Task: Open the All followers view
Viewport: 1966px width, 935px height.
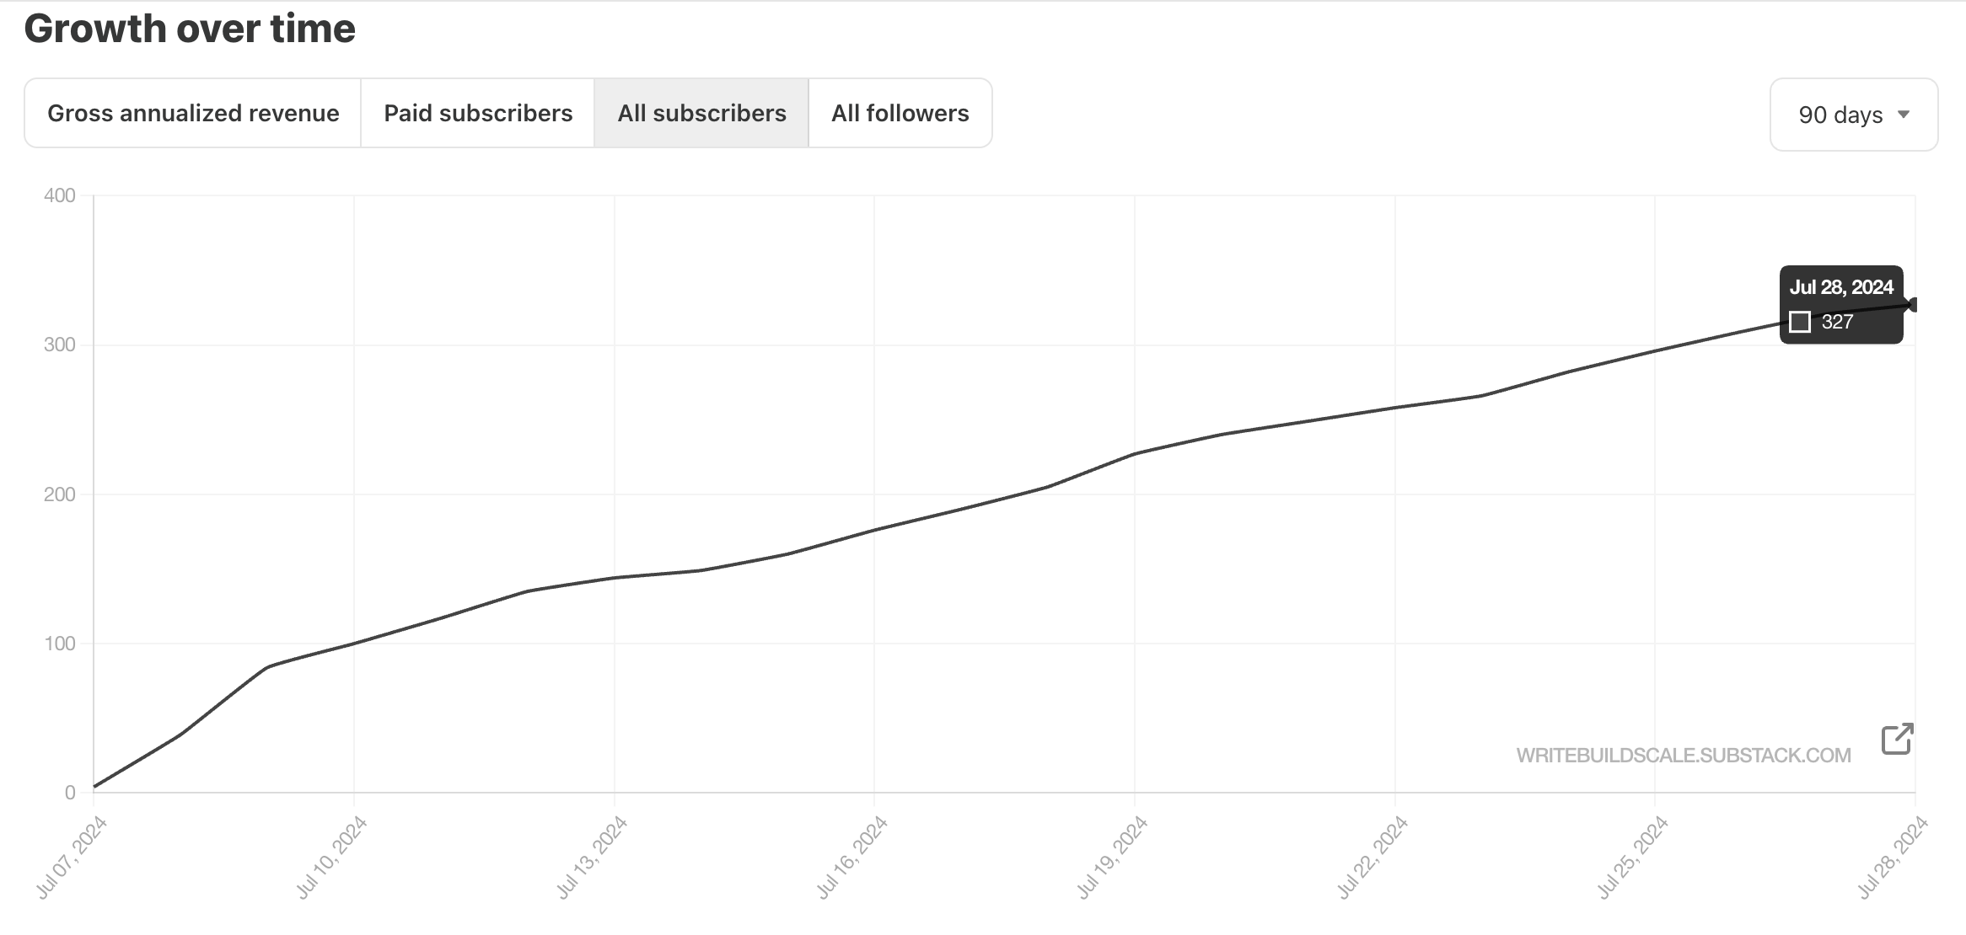Action: (899, 112)
